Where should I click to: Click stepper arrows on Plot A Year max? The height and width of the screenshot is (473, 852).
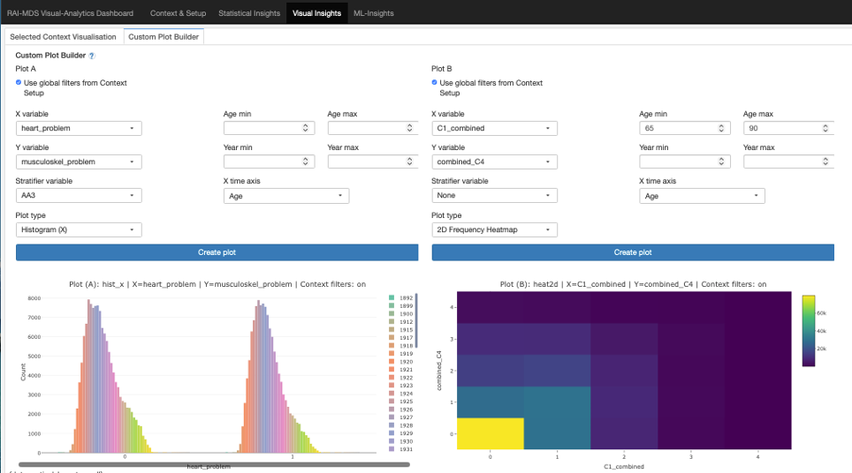(410, 161)
